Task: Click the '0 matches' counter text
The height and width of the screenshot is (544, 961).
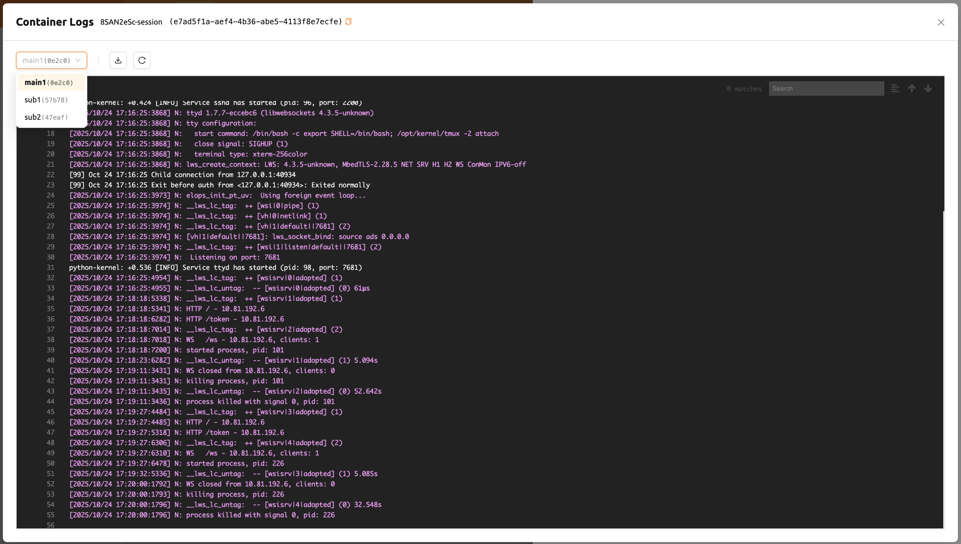Action: click(x=744, y=89)
